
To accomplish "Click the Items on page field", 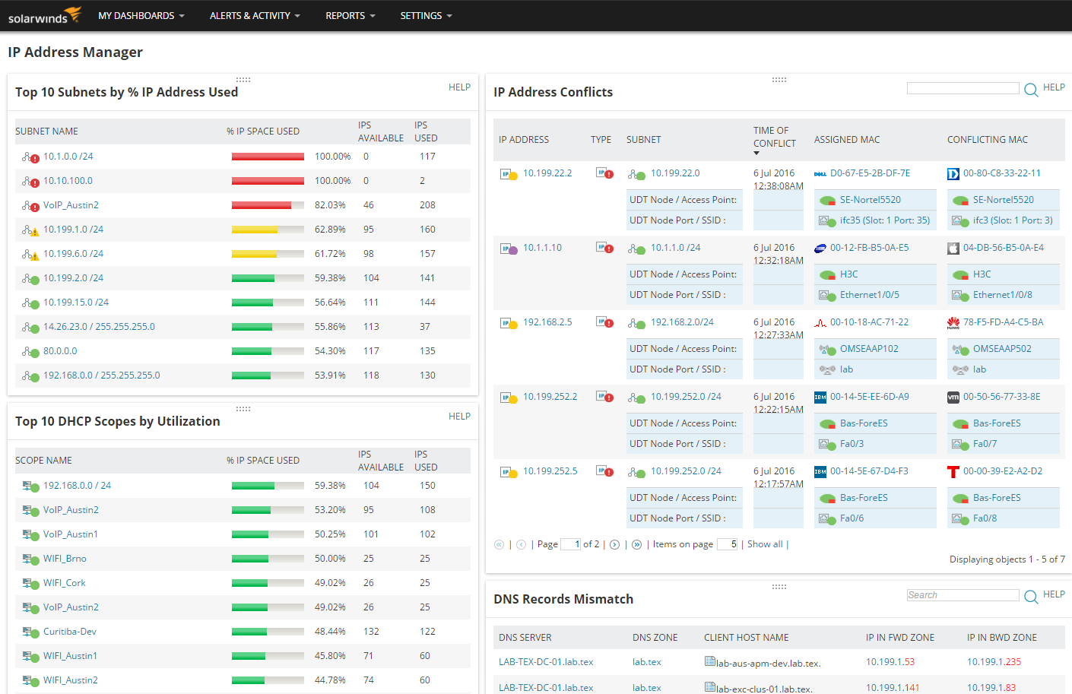I will (x=728, y=544).
